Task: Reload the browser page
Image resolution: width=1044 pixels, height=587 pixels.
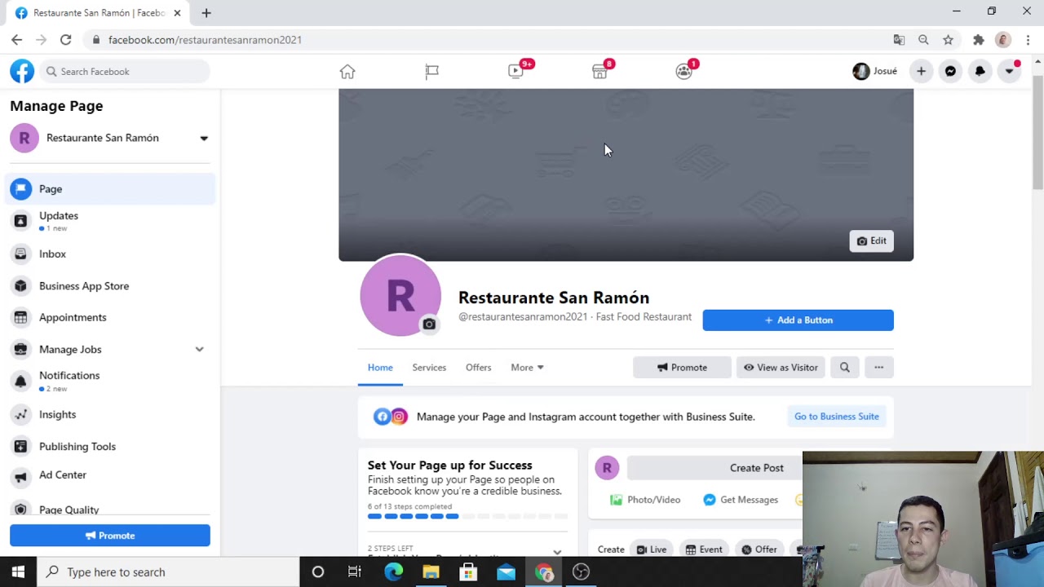Action: (x=65, y=40)
